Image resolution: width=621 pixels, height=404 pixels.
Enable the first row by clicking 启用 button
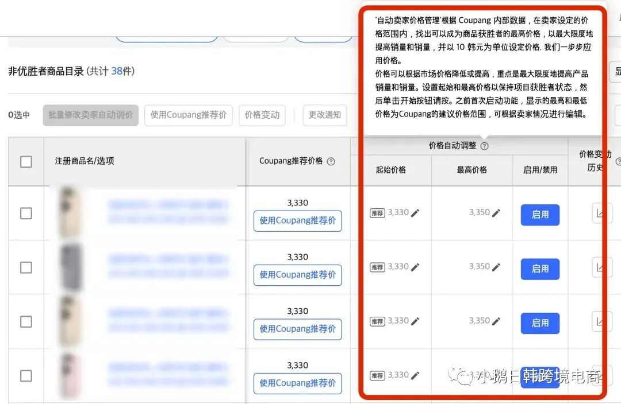(539, 215)
